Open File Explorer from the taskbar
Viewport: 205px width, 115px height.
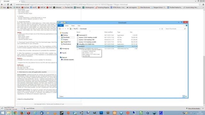(9, 113)
